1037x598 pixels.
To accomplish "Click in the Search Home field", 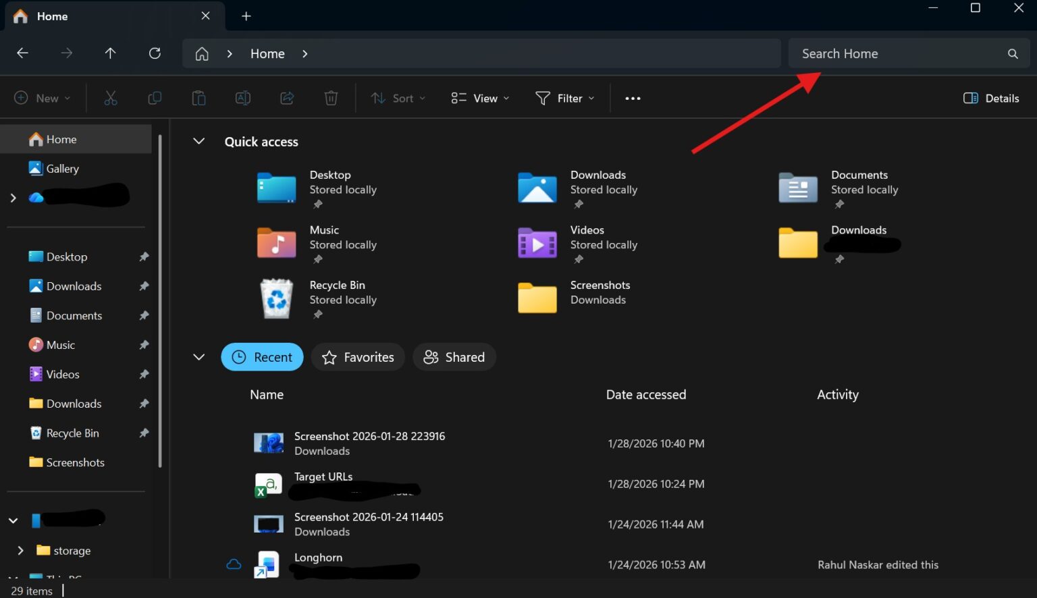I will [909, 54].
